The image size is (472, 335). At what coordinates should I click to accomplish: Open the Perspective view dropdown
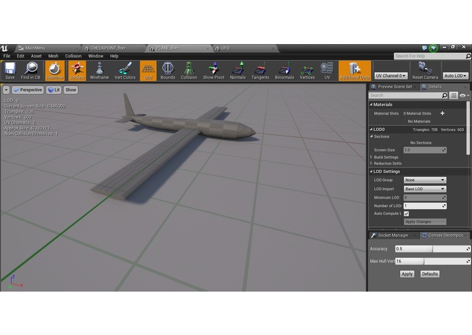[x=28, y=90]
